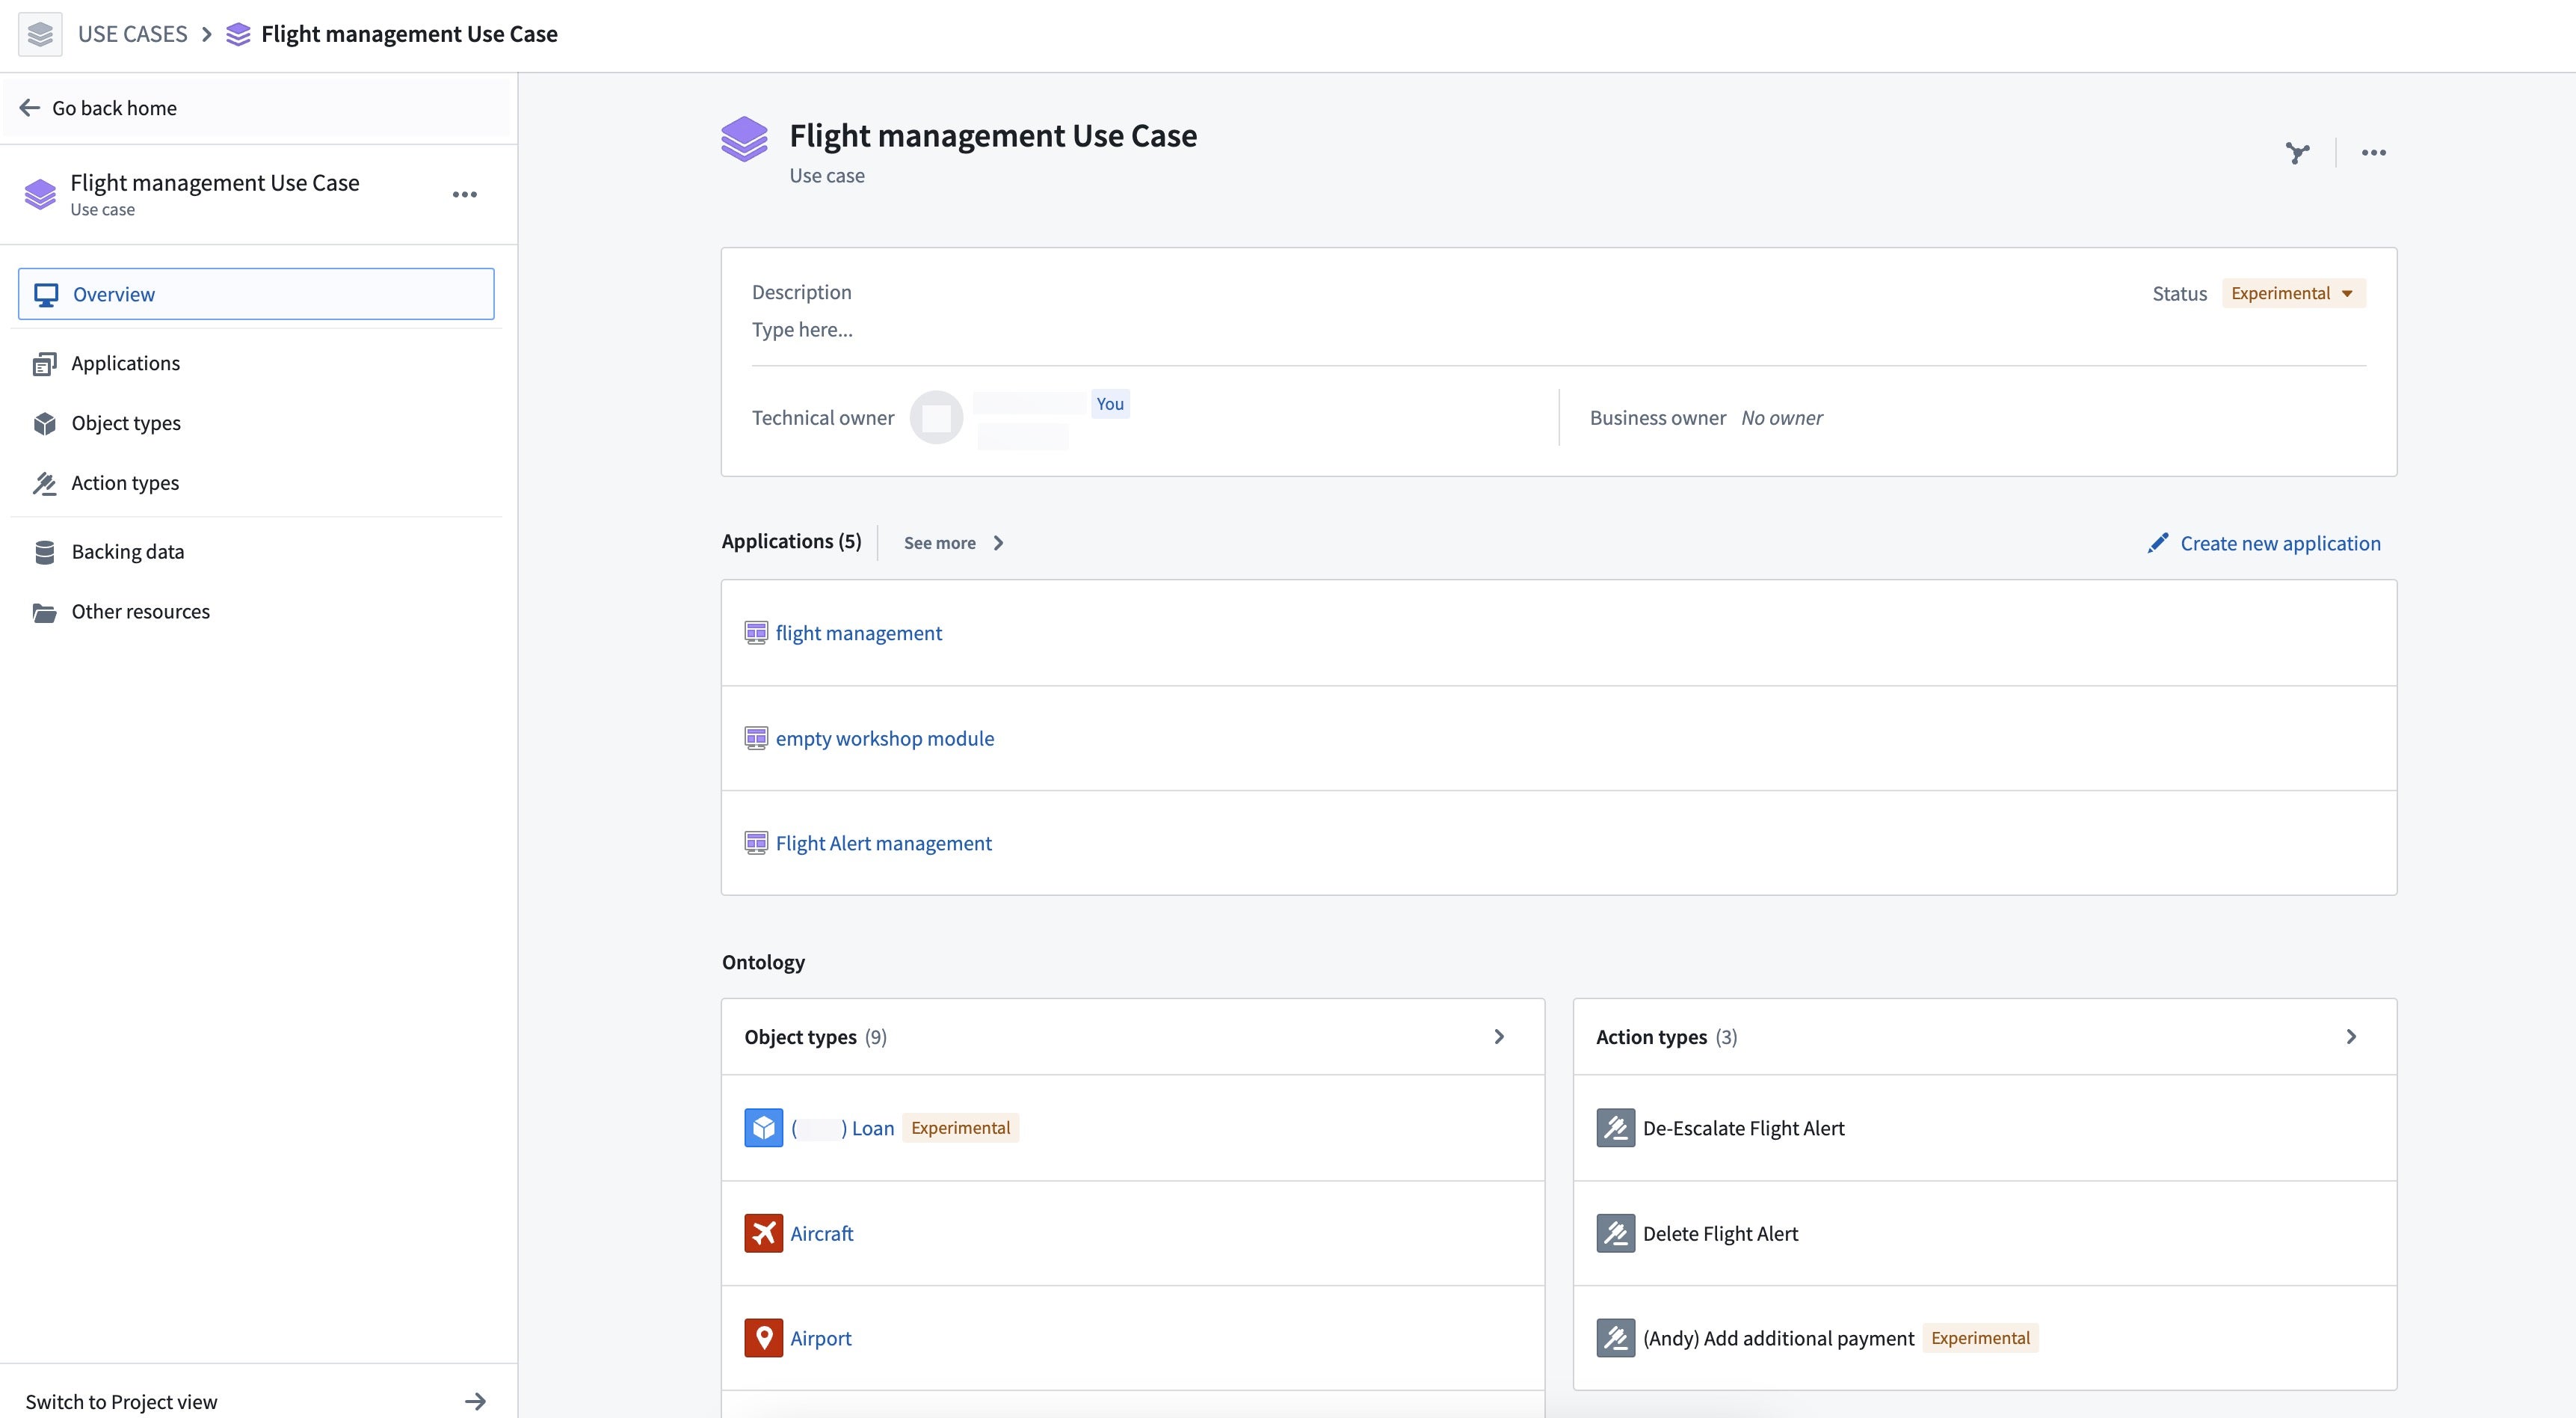Select Backing data in the sidebar

click(256, 551)
